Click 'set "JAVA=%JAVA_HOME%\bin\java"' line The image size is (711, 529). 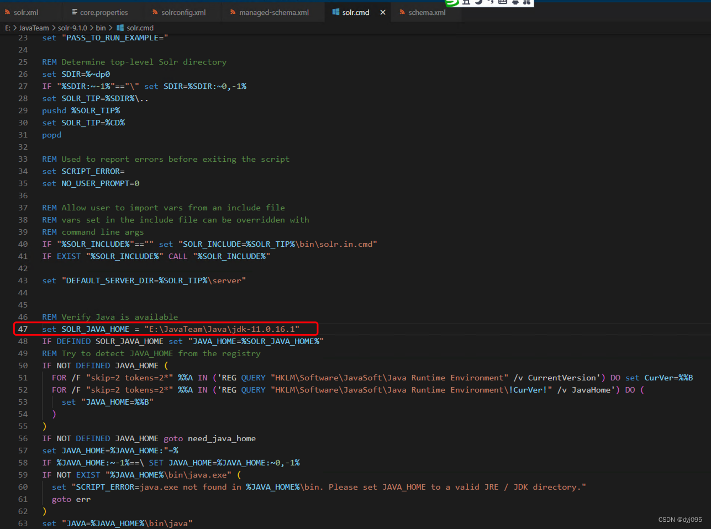pos(117,523)
